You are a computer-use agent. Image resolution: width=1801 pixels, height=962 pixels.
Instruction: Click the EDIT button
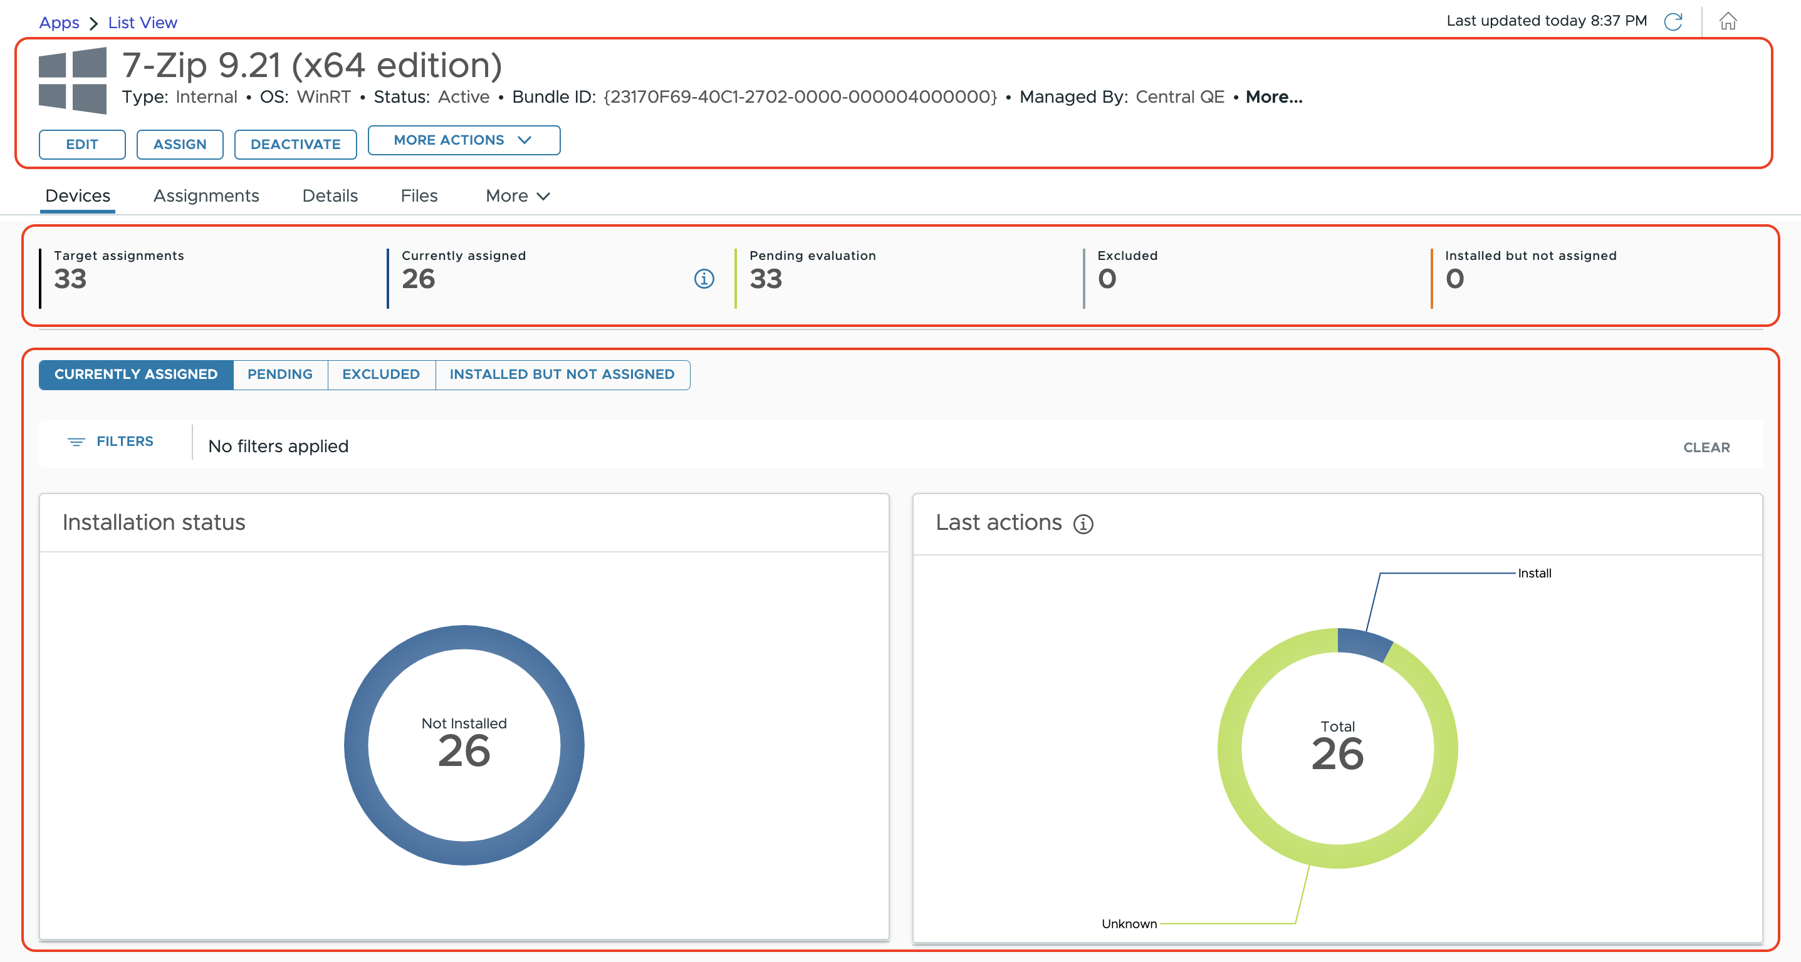click(82, 145)
